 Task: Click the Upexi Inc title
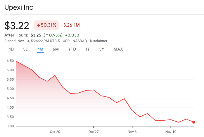point(19,7)
